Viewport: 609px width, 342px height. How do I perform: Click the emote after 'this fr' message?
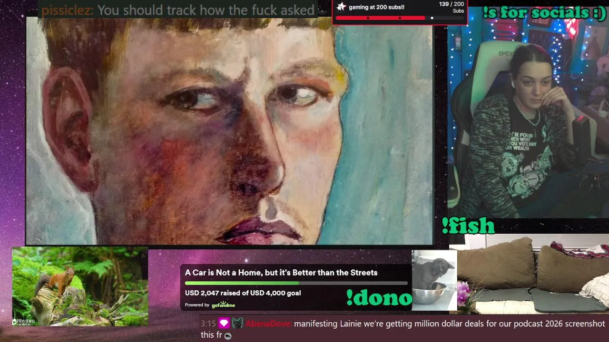pyautogui.click(x=228, y=336)
